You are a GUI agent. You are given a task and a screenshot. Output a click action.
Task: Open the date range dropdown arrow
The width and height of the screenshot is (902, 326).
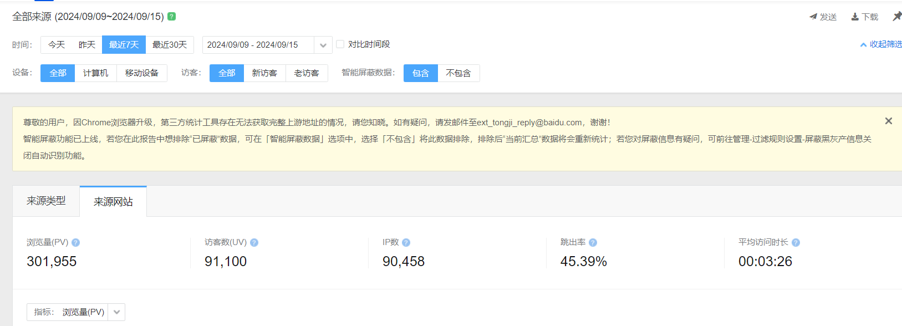(x=323, y=45)
